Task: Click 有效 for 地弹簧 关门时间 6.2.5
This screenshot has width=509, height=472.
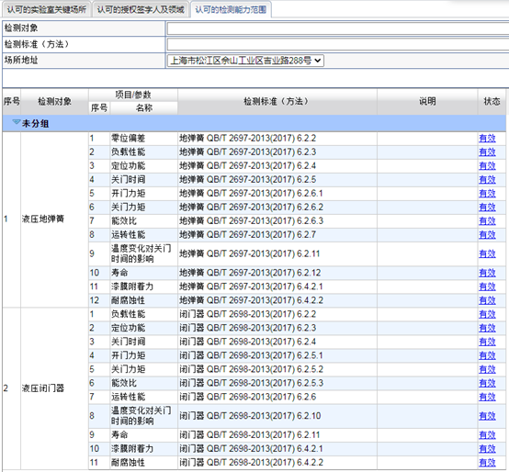Action: [487, 179]
